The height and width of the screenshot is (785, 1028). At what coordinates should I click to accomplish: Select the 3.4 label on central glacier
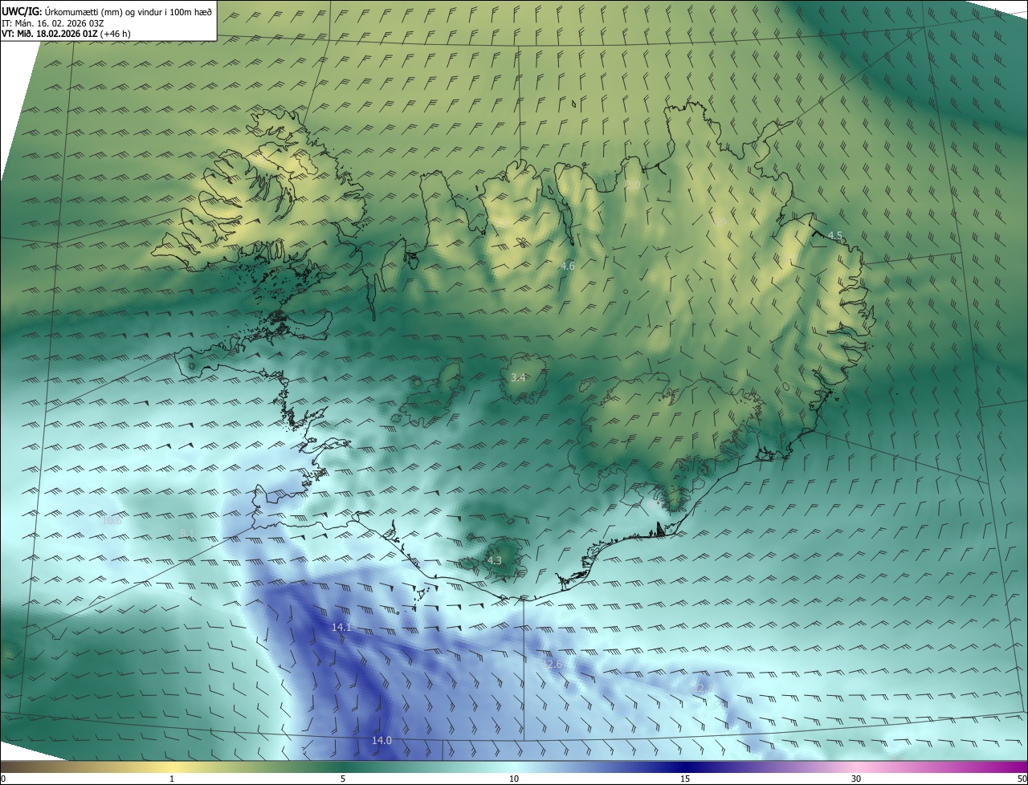518,377
